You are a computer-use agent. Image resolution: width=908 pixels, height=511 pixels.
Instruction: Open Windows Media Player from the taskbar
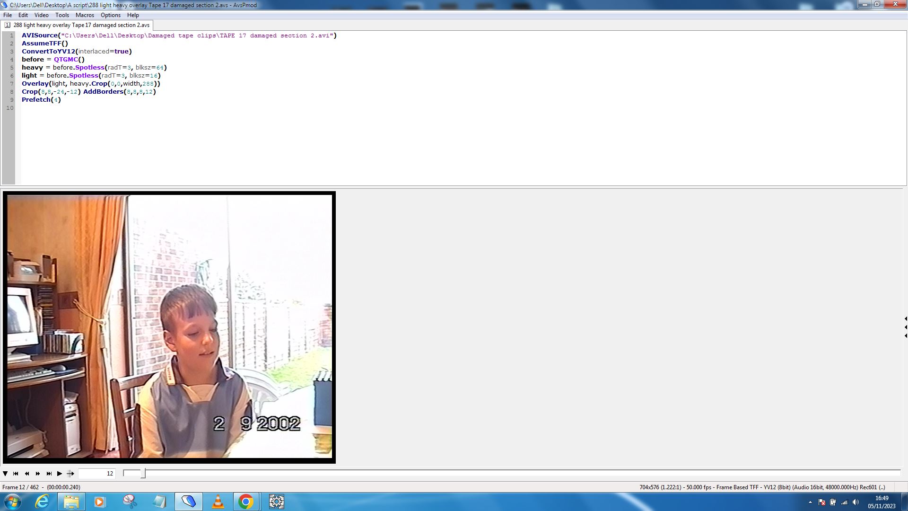coord(100,502)
